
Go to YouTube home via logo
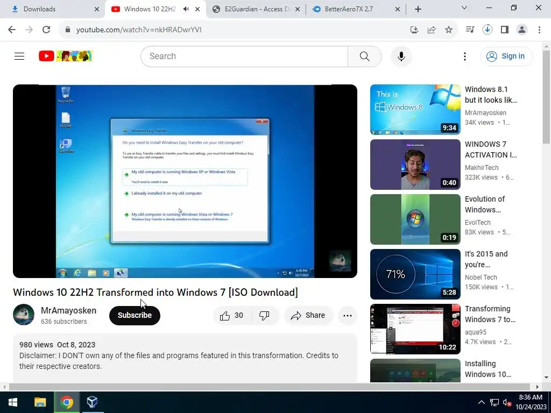[x=65, y=56]
